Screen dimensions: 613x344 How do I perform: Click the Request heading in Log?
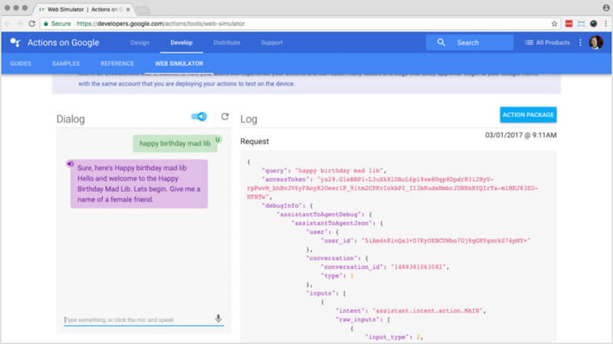(254, 142)
